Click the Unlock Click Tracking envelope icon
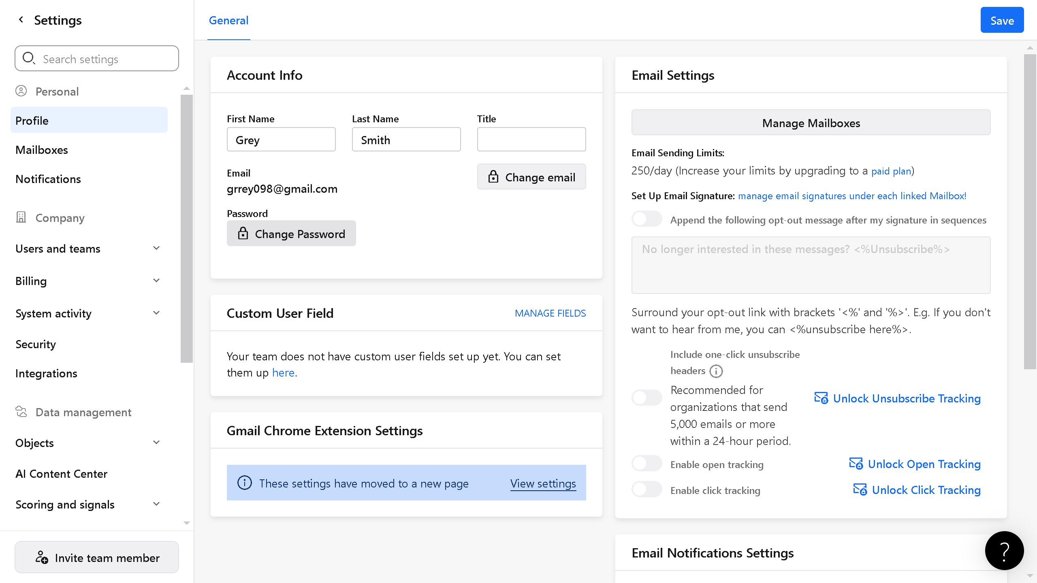 860,489
